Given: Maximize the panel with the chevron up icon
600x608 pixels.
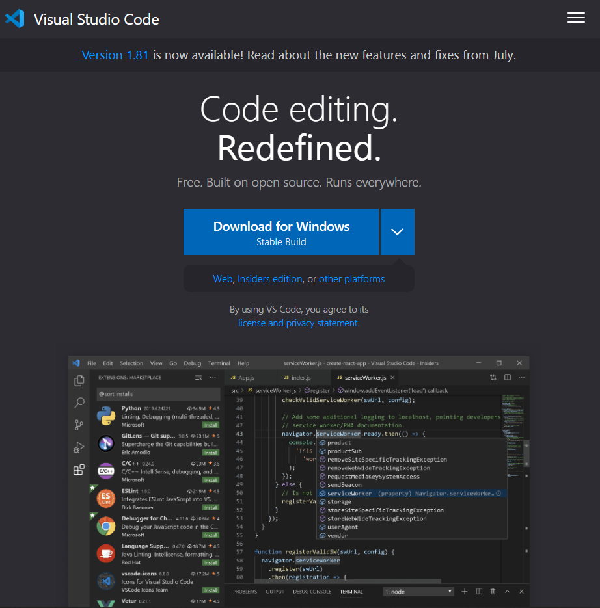Looking at the screenshot, I should pyautogui.click(x=507, y=592).
